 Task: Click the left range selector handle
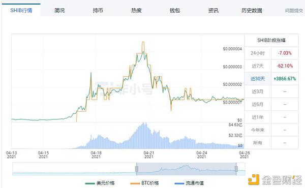[137, 169]
